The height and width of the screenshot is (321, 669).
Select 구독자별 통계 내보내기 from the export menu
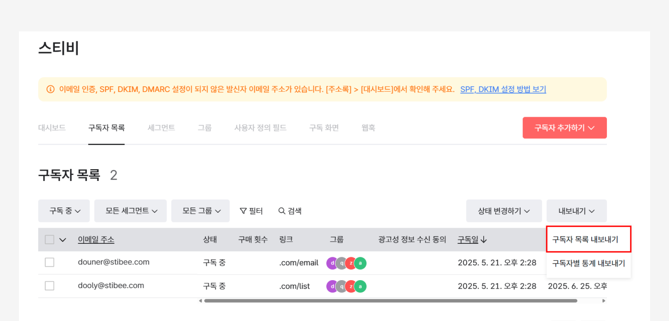[x=588, y=264]
